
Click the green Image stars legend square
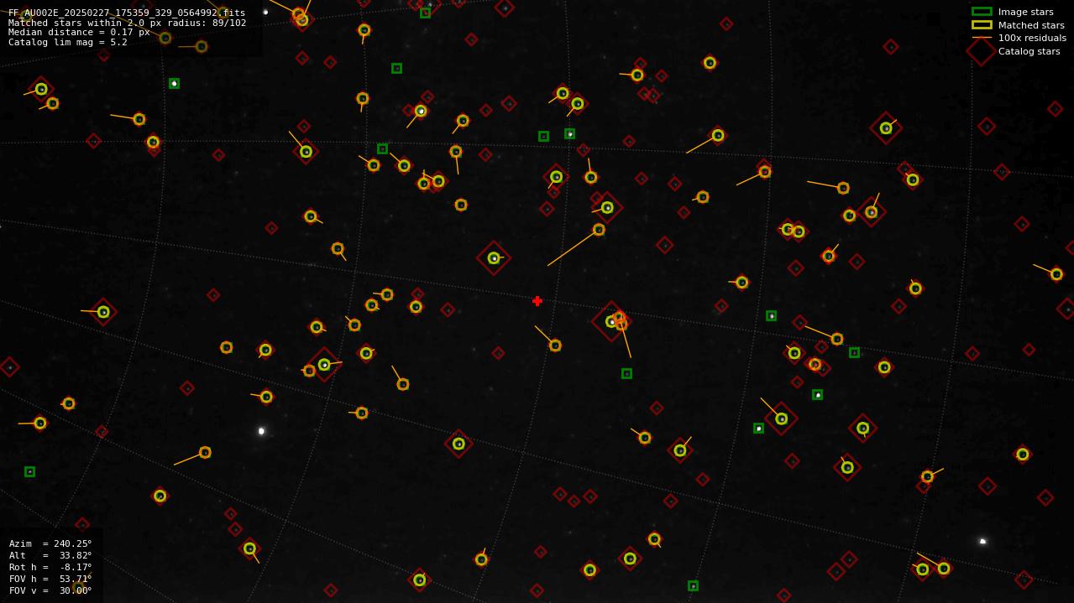pos(982,12)
